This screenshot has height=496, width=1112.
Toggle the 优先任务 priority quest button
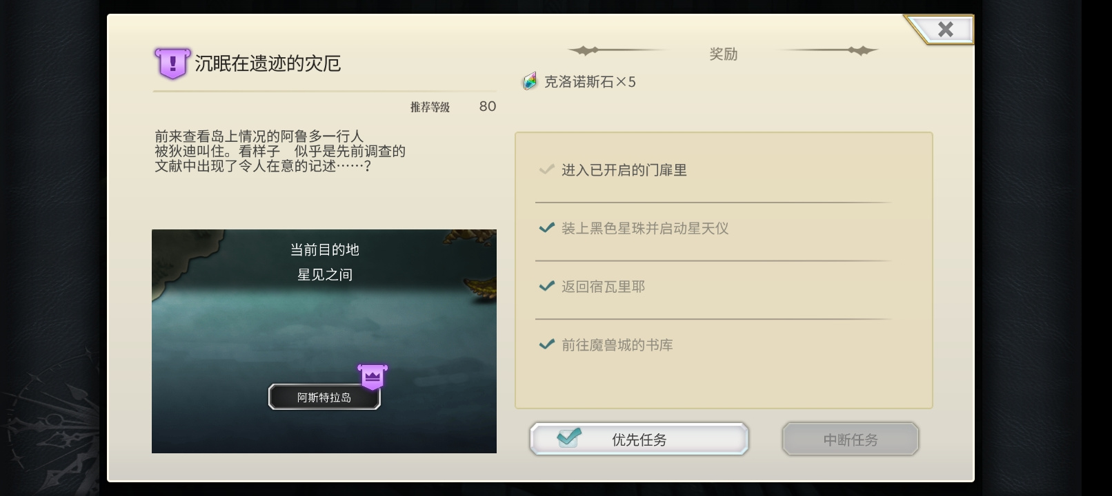[x=639, y=439]
